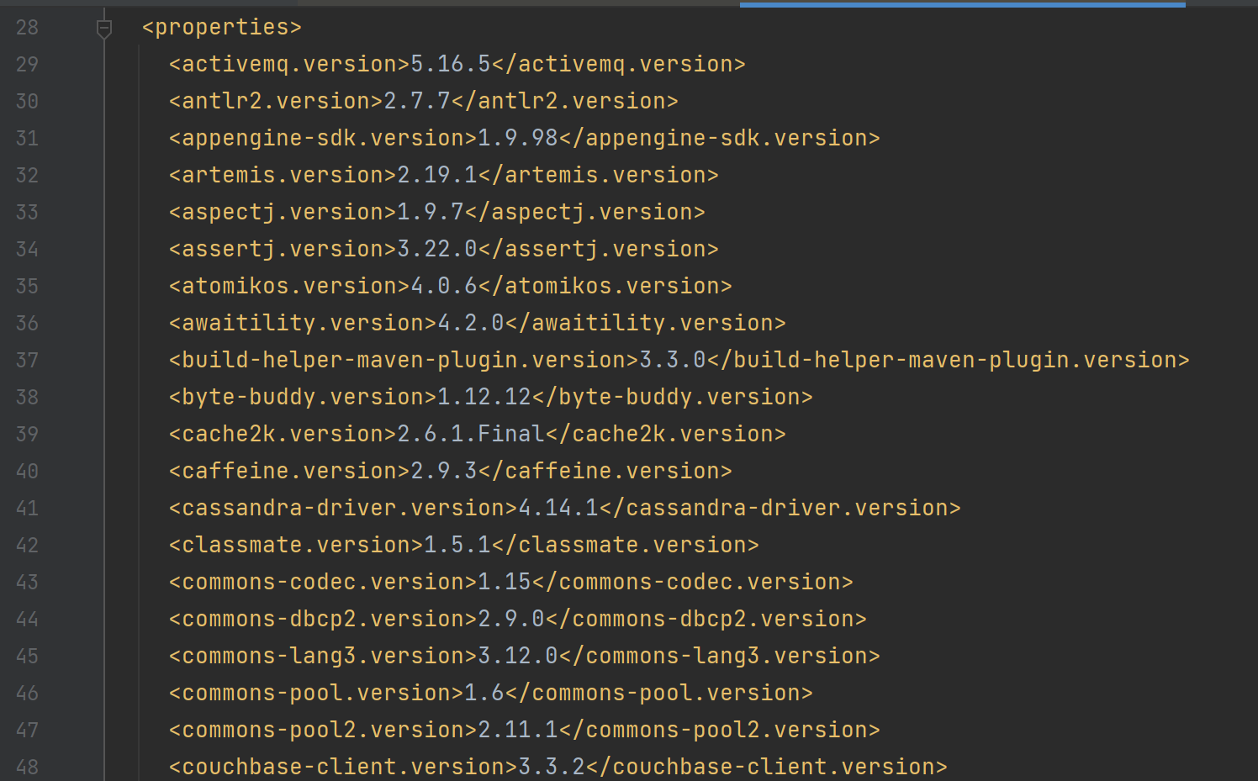1258x781 pixels.
Task: Click the commons-pool.version value 1.6
Action: [x=484, y=693]
